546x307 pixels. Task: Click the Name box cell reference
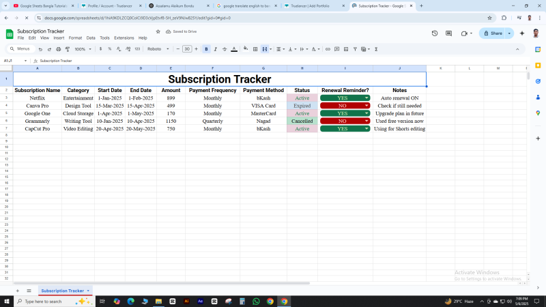[x=14, y=61]
